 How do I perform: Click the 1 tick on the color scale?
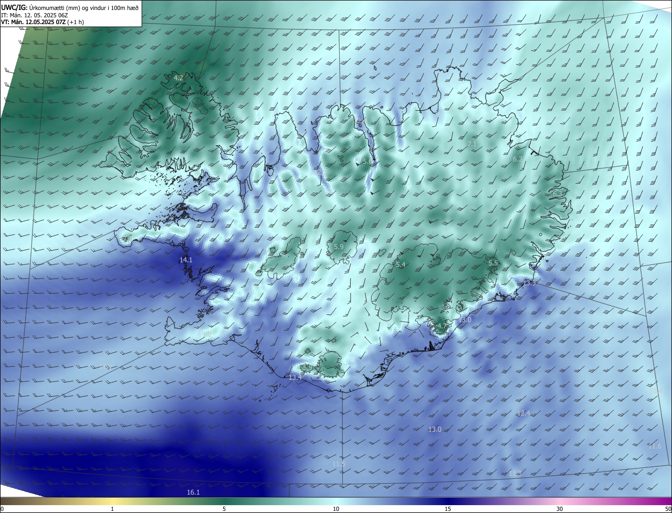[112, 509]
